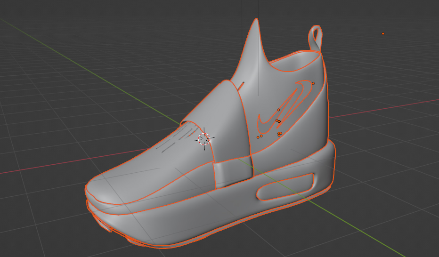Select the heel pull loop of the shoe

tap(316, 38)
